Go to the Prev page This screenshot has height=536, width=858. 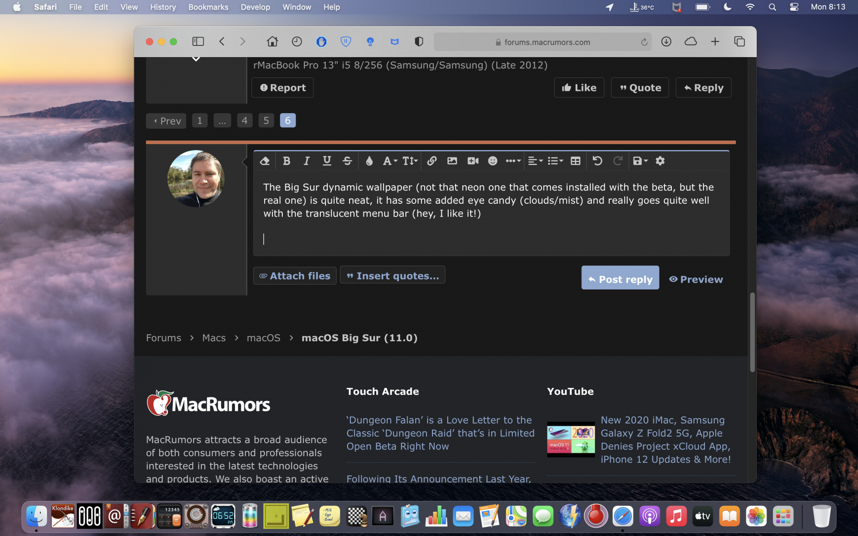click(166, 121)
